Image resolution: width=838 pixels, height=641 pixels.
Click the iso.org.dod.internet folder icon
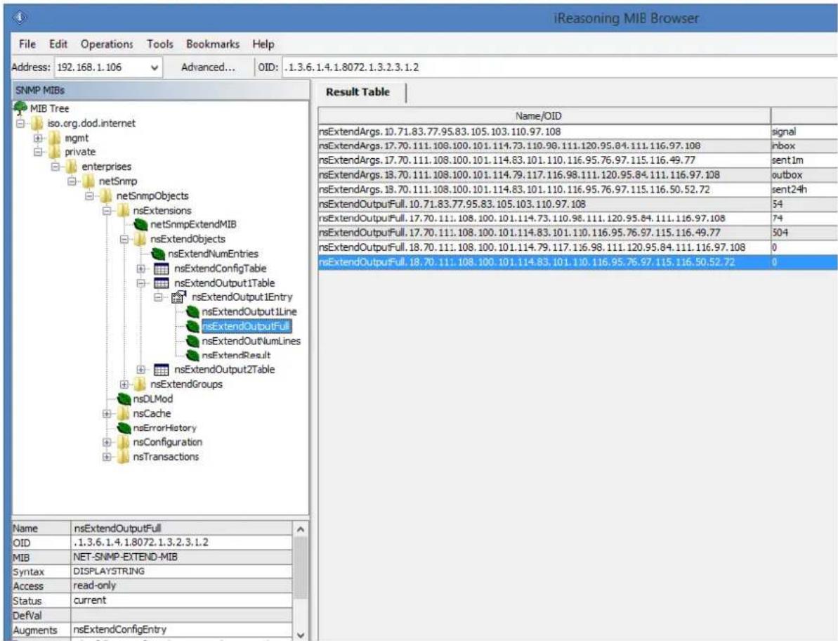click(x=37, y=124)
